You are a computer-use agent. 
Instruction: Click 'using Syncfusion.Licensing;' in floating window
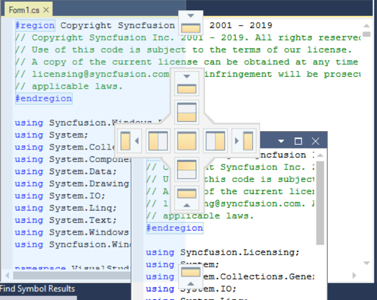point(223,252)
